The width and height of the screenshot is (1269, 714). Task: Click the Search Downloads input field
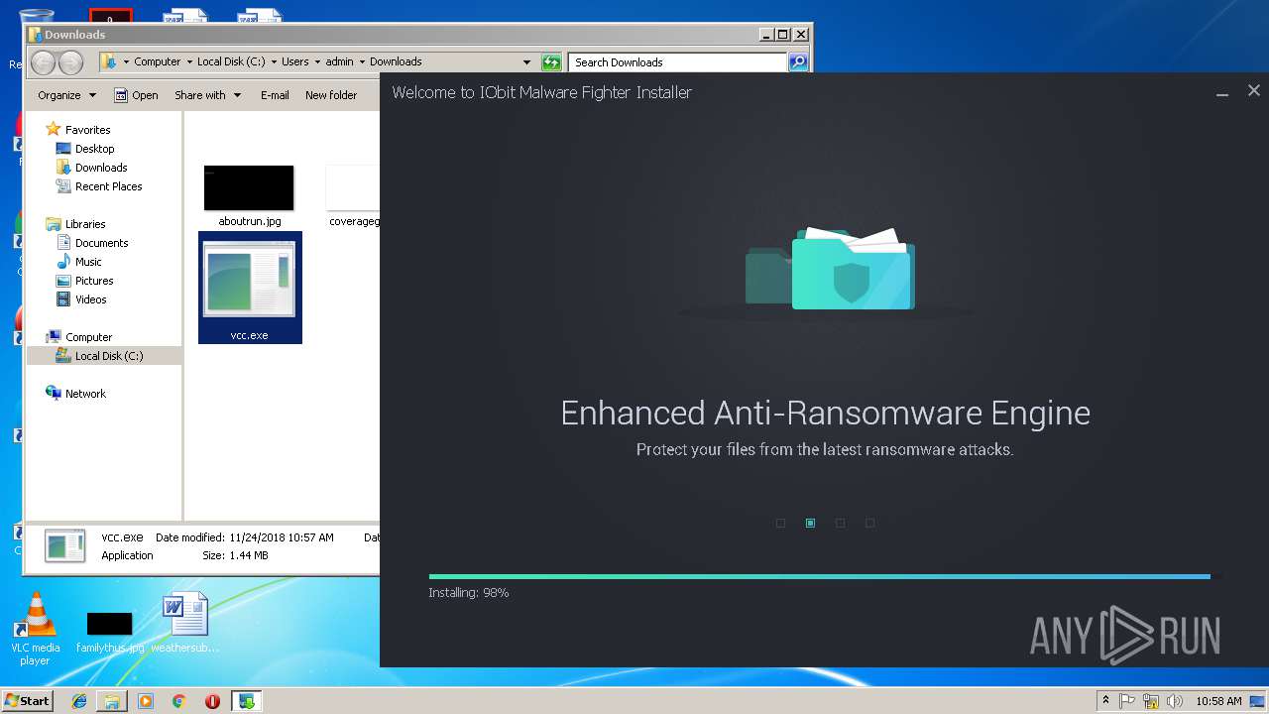(x=678, y=62)
